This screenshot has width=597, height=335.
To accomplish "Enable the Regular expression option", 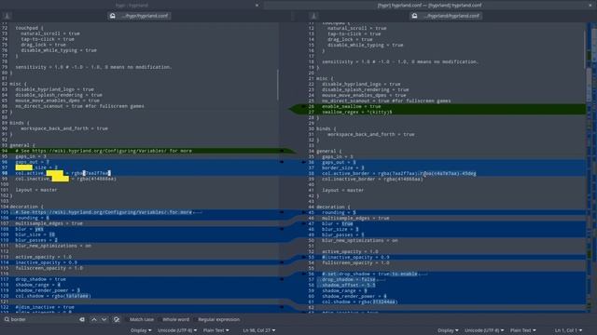I will [218, 320].
